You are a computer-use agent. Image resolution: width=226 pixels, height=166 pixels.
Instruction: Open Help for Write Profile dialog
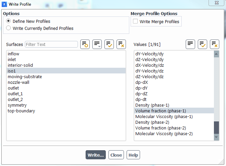pos(133,155)
